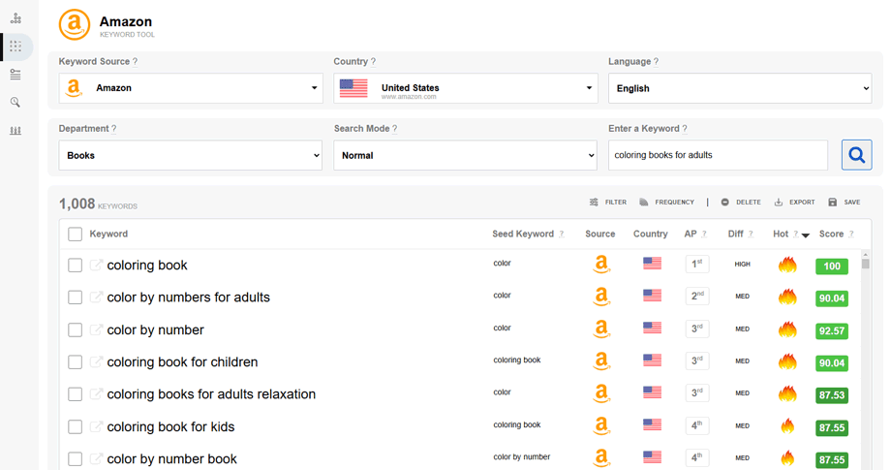891x470 pixels.
Task: Open the sliders icon in left sidebar
Action: pyautogui.click(x=15, y=131)
